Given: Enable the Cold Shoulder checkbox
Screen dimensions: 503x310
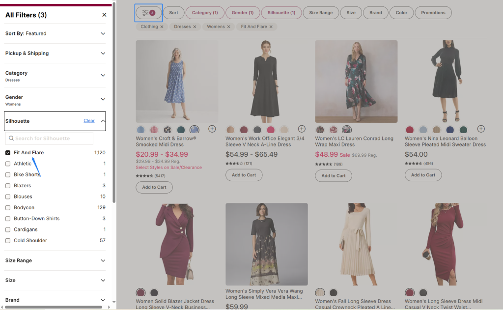Looking at the screenshot, I should [x=8, y=241].
